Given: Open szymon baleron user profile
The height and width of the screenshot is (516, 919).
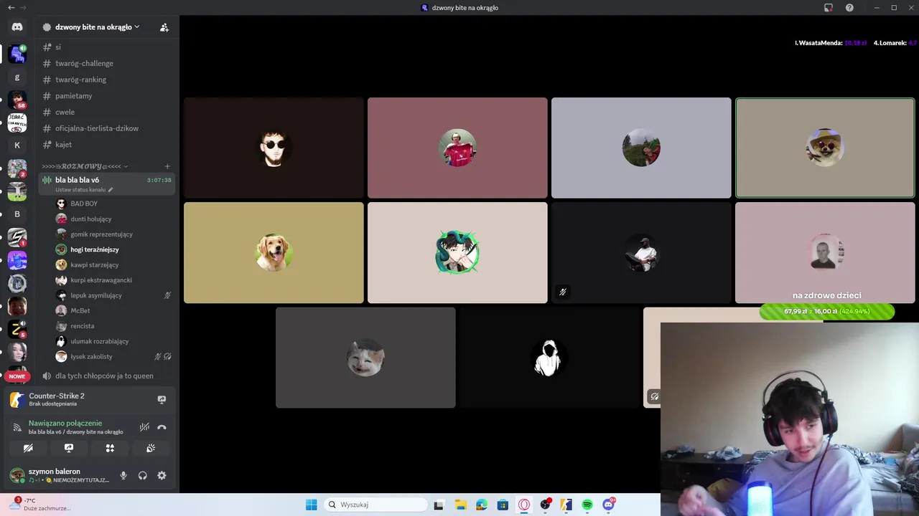Looking at the screenshot, I should coord(59,475).
